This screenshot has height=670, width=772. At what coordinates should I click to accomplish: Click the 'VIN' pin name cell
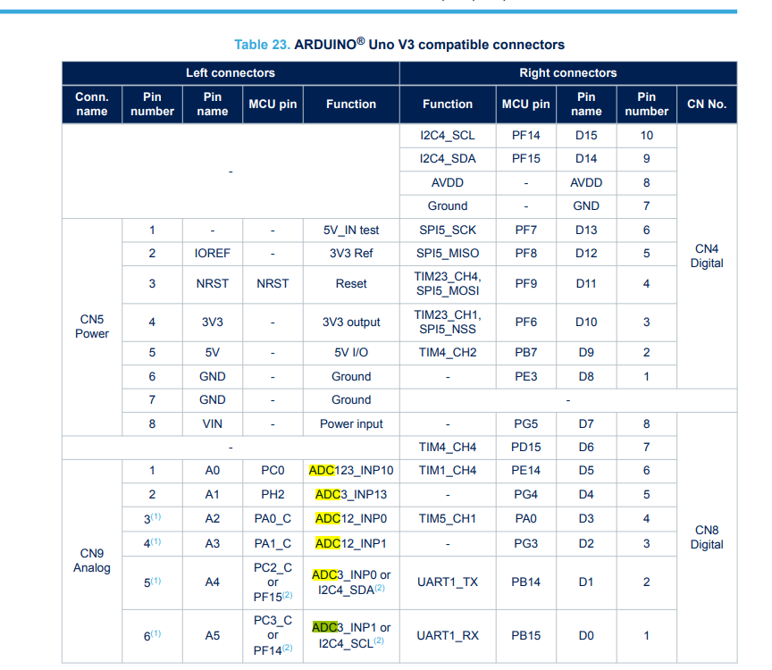(x=212, y=423)
